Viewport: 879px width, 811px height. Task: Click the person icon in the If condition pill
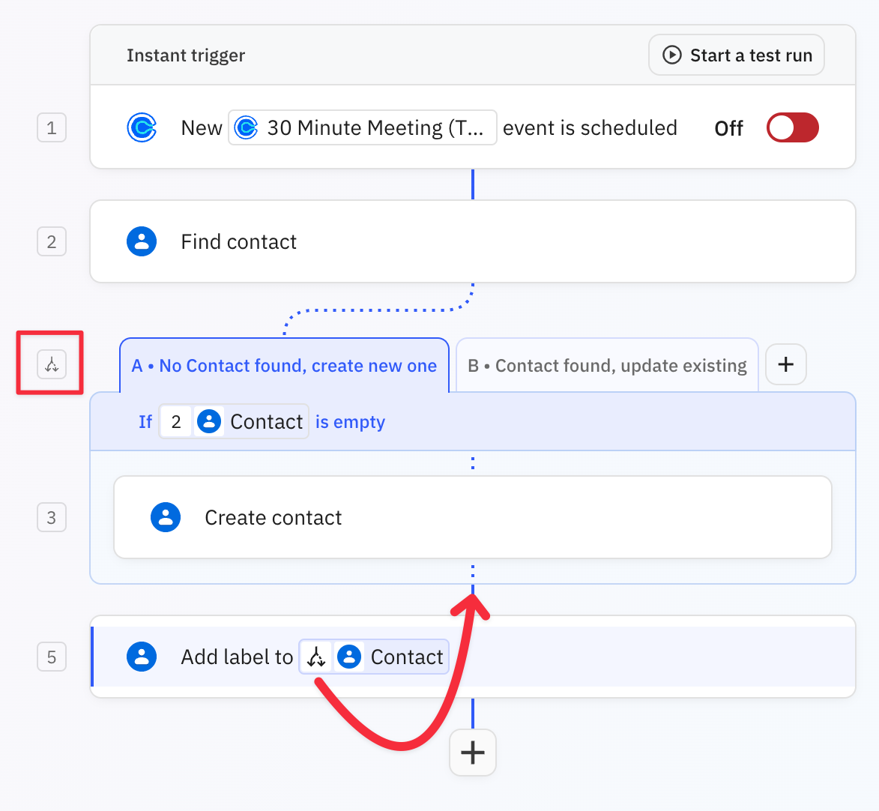209,421
